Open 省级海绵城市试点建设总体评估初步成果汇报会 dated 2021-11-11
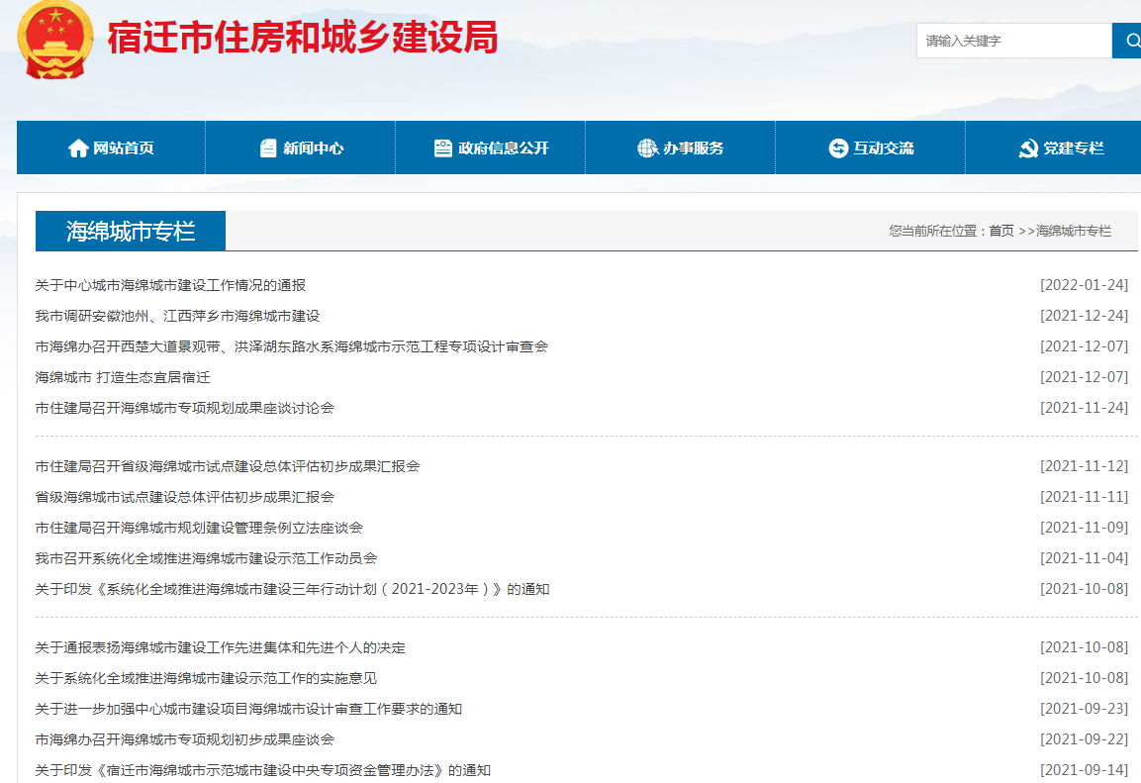This screenshot has width=1141, height=783. click(185, 496)
